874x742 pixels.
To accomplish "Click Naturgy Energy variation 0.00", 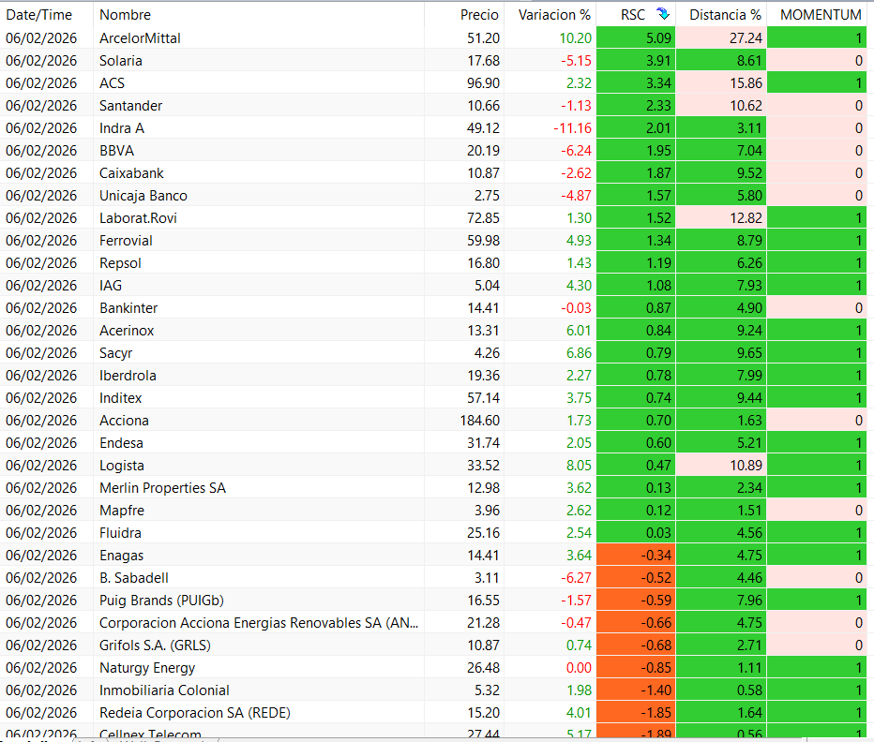I will 579,668.
